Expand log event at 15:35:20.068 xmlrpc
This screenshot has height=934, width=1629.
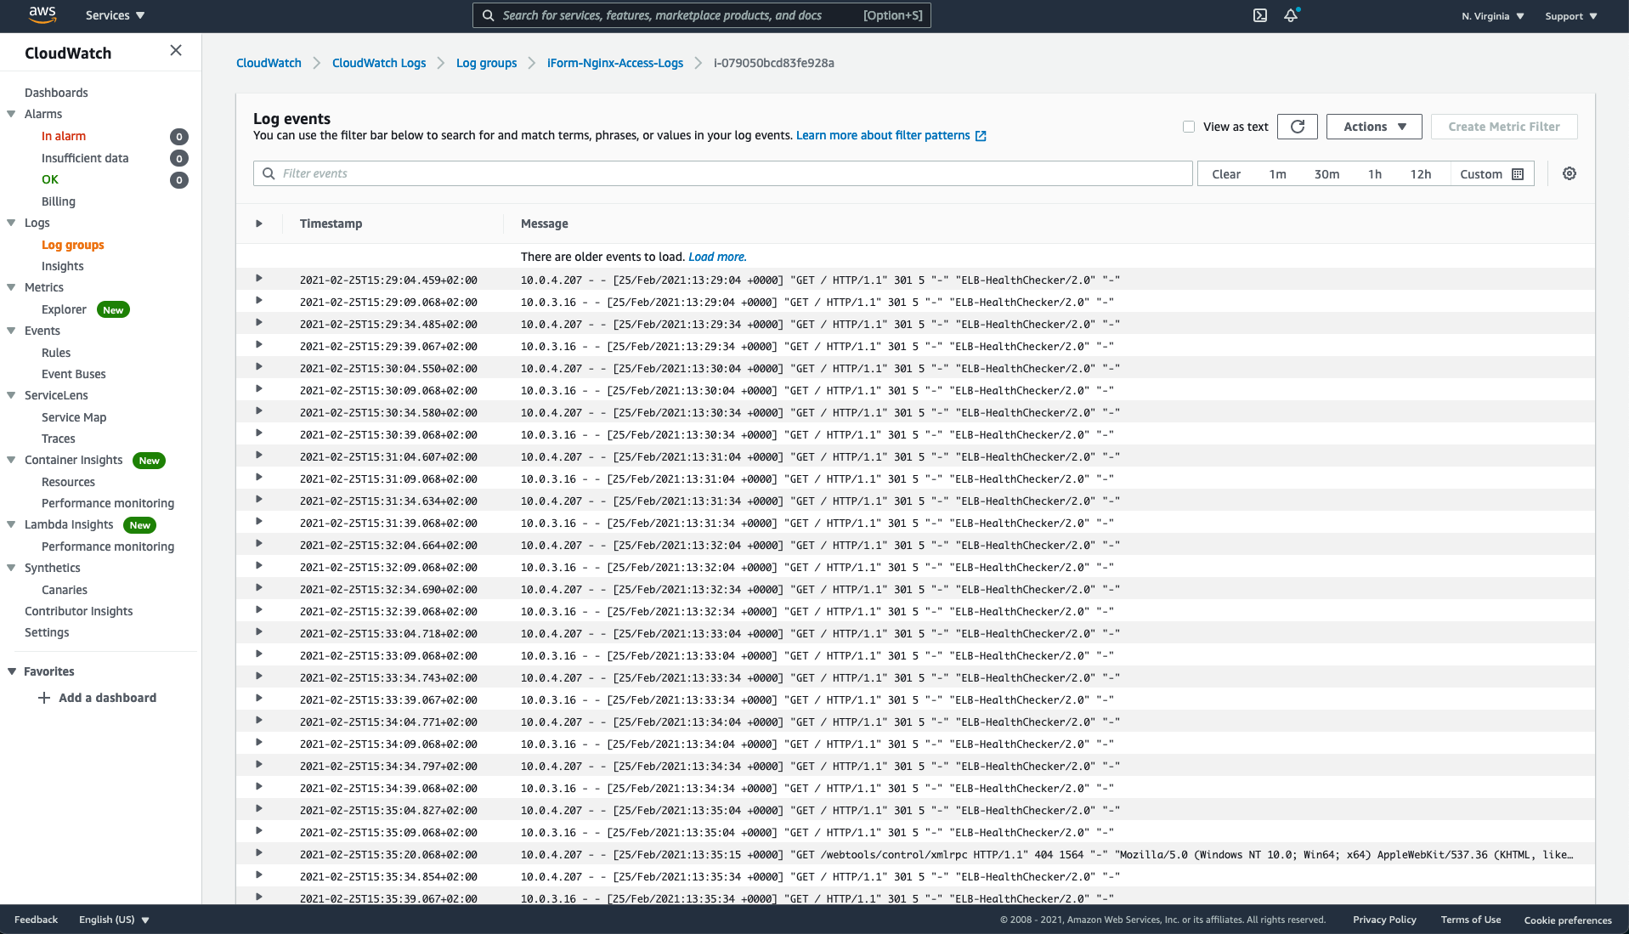(x=259, y=853)
